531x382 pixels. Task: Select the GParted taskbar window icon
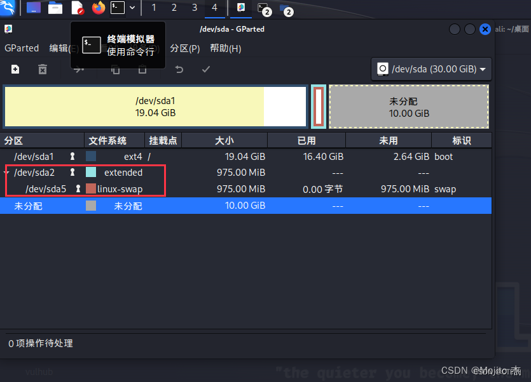241,8
